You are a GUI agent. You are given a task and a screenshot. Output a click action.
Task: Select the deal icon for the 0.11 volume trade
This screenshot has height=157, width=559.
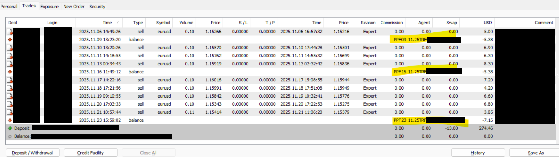[10, 112]
